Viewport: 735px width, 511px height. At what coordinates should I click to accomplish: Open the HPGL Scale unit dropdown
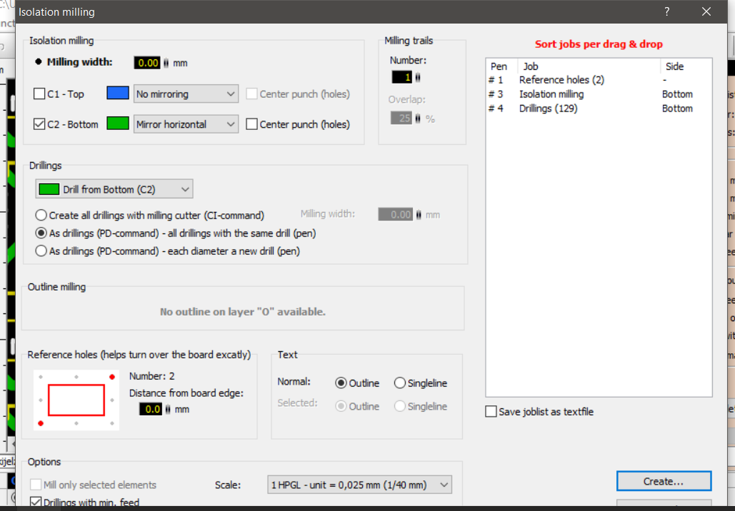(360, 485)
